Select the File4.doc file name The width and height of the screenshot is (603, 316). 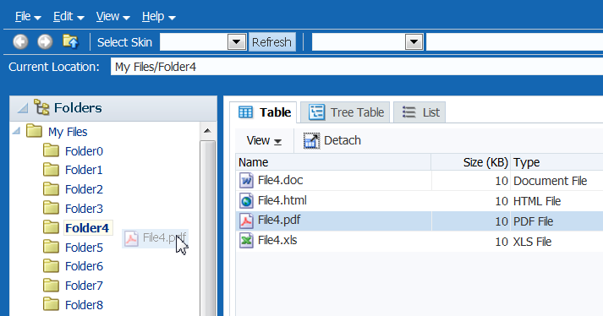(x=280, y=180)
